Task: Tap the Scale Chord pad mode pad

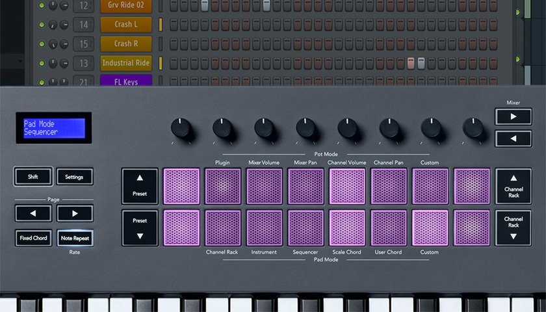Action: tap(347, 228)
